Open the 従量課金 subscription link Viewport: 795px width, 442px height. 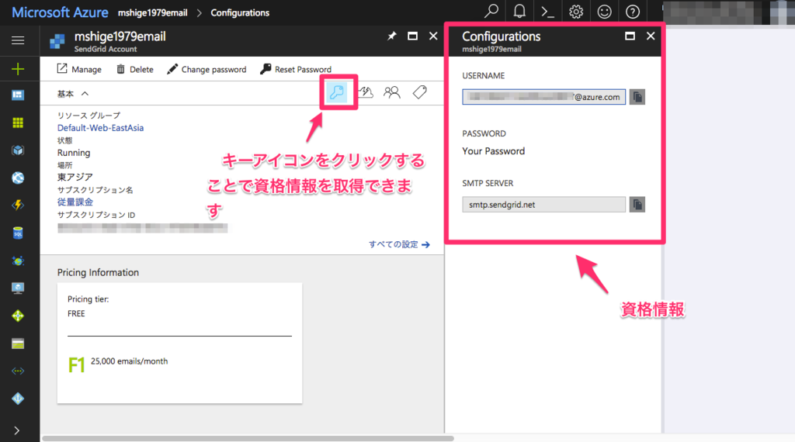tap(75, 202)
